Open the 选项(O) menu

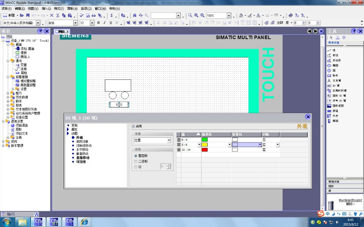pyautogui.click(x=86, y=9)
